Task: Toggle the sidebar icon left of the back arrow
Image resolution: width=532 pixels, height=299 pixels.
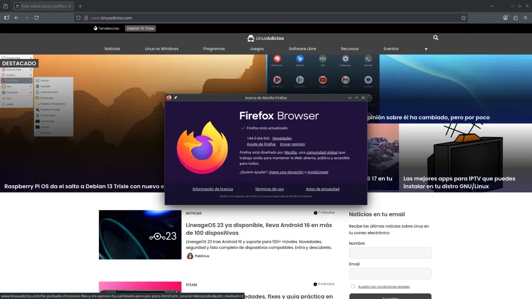Action: click(6, 18)
